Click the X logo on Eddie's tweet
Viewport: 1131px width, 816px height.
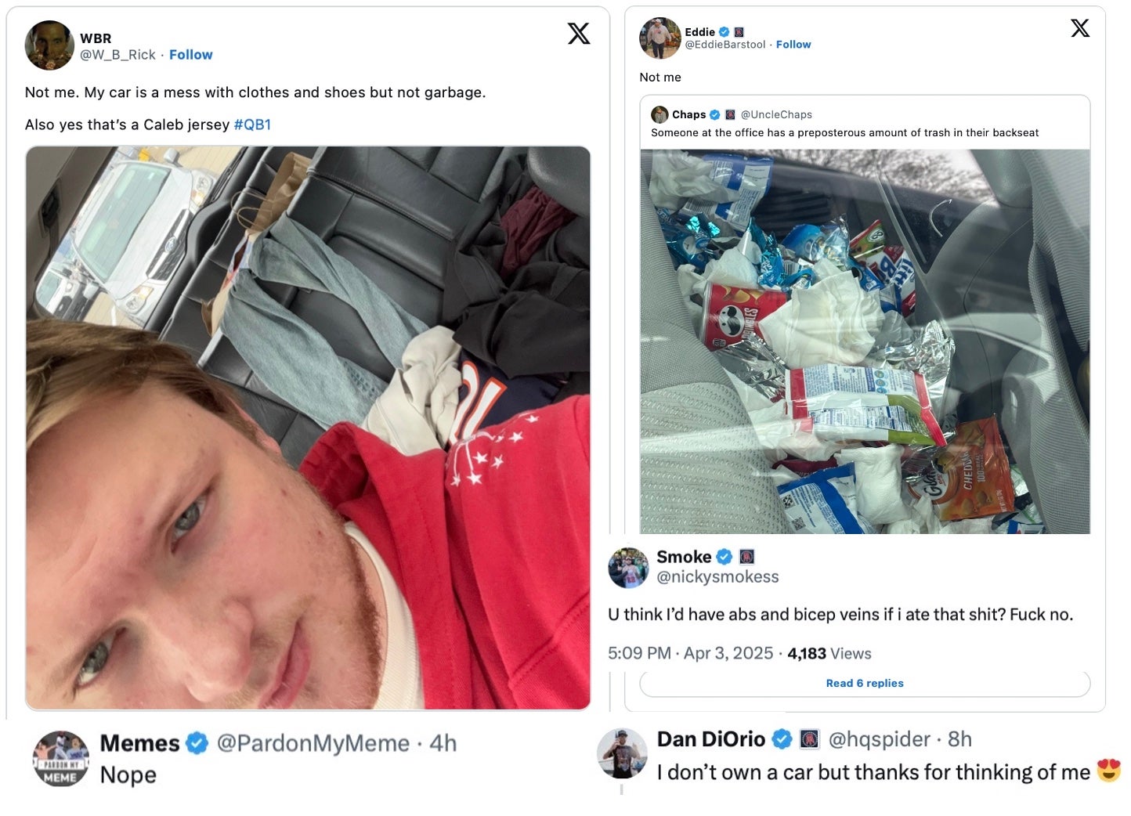pos(1079,28)
